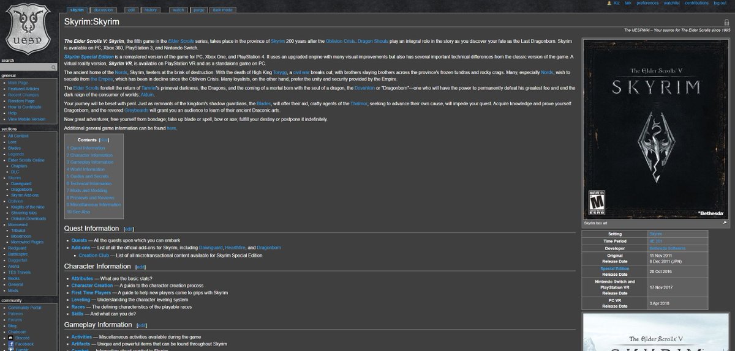
Task: Open Dawnguard in sidebar sections
Action: pyautogui.click(x=21, y=183)
